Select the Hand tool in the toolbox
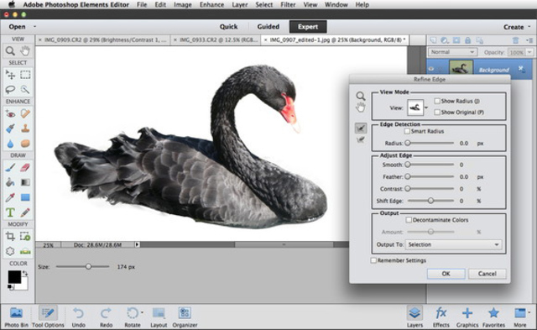Image resolution: width=537 pixels, height=330 pixels. [24, 51]
